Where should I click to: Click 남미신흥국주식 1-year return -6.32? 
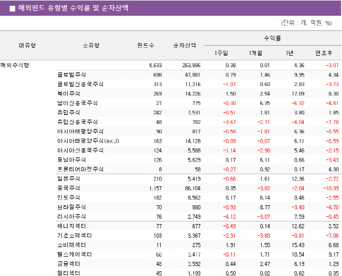tap(298, 103)
